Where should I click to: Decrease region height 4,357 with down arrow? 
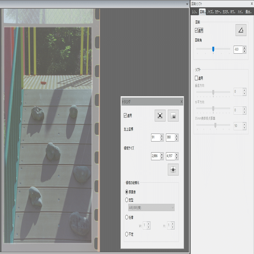click(177, 158)
